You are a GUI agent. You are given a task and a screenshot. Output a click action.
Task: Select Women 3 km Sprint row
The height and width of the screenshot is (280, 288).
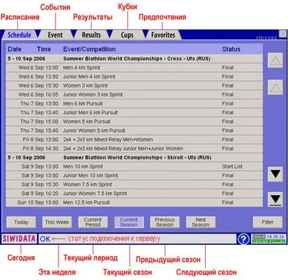click(x=134, y=86)
